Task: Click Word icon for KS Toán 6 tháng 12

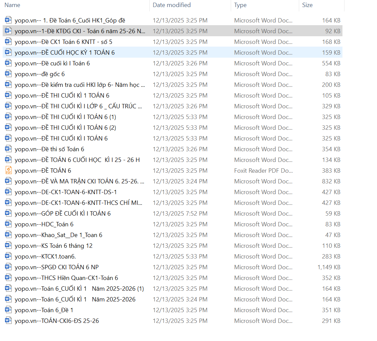Action: pos(8,245)
